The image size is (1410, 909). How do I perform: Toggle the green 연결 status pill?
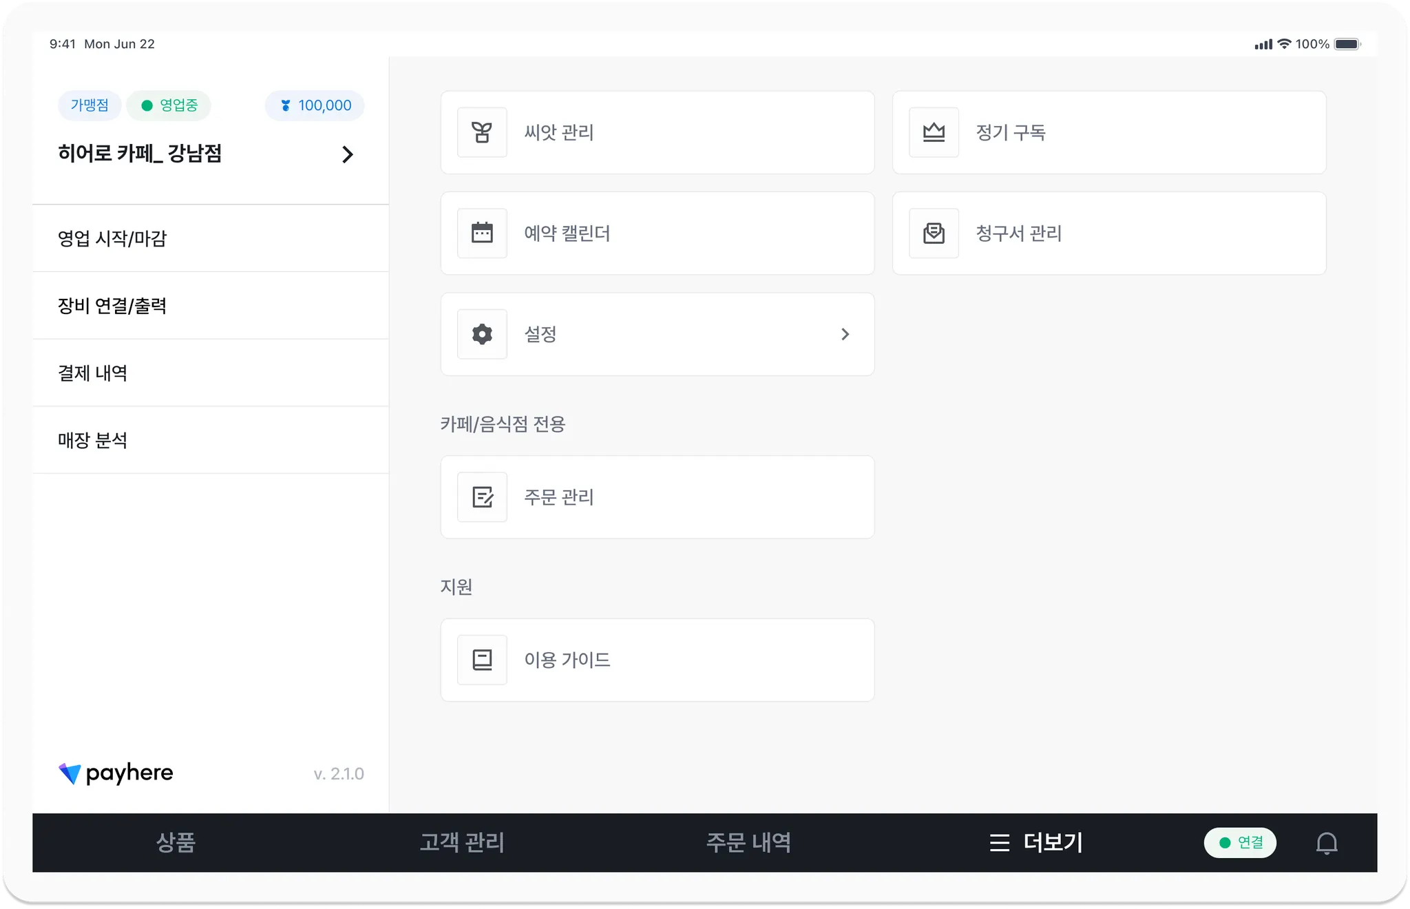coord(1240,843)
